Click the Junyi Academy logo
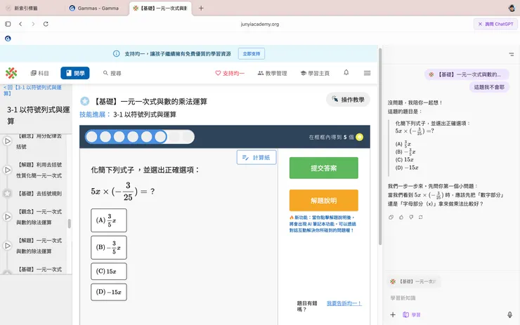The height and width of the screenshot is (325, 520). (x=11, y=73)
